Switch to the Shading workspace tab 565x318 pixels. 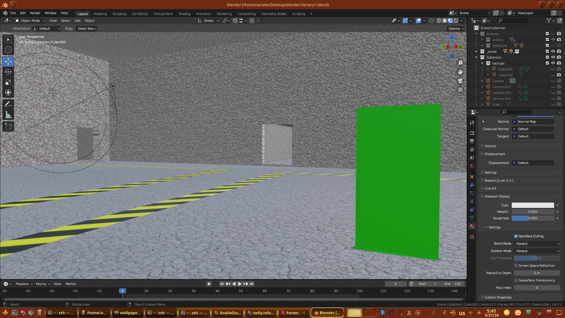184,14
